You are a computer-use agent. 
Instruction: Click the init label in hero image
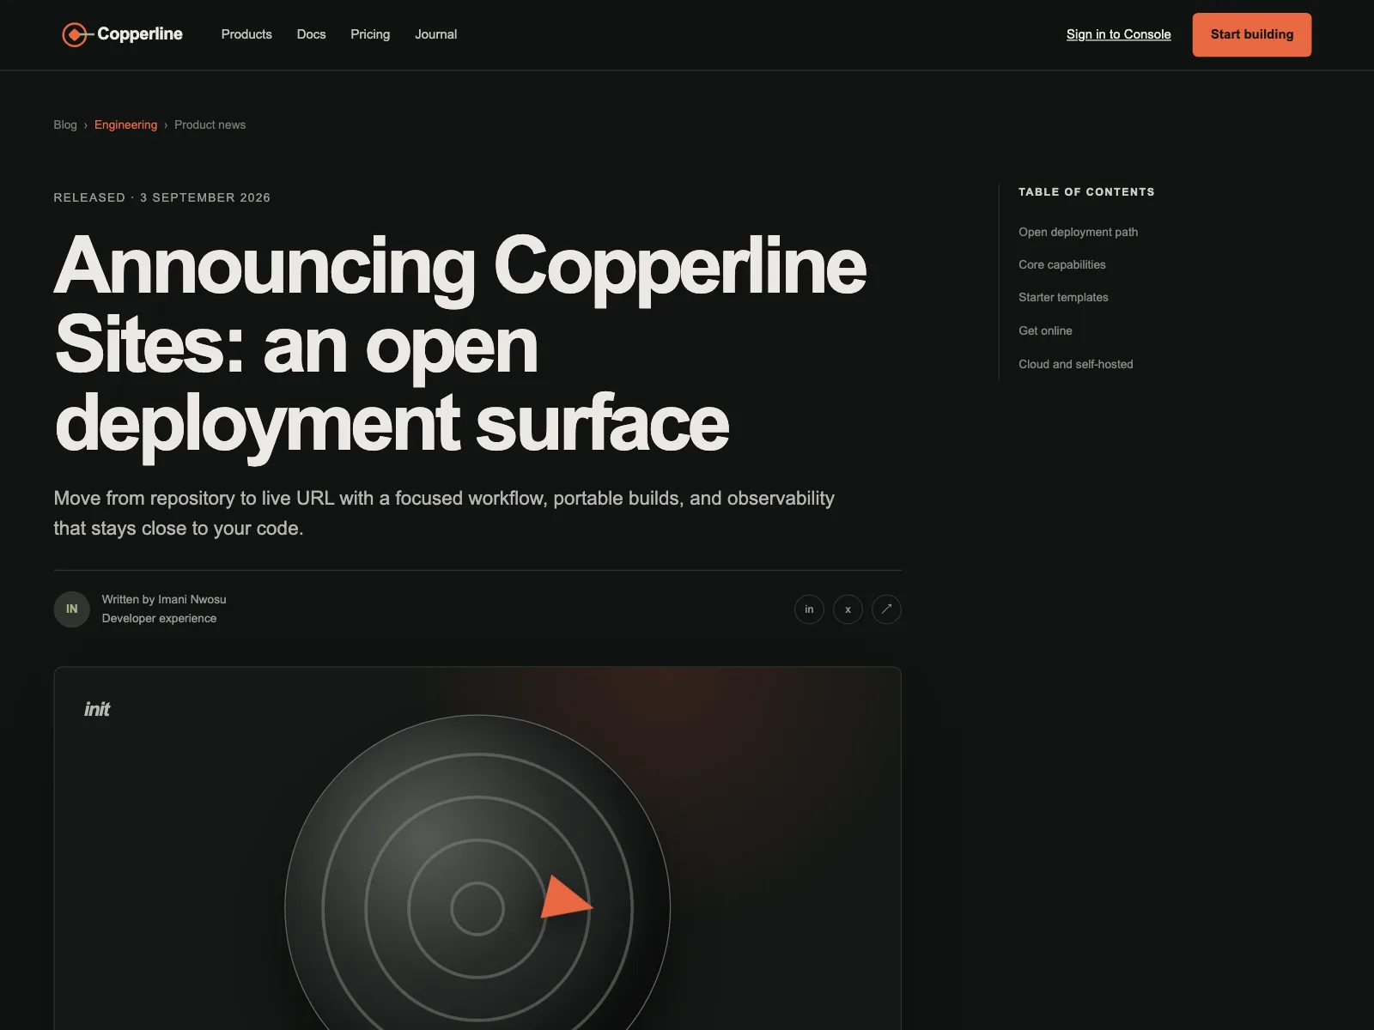pos(97,709)
